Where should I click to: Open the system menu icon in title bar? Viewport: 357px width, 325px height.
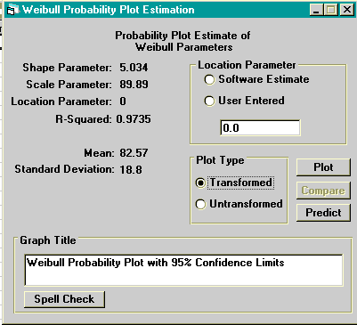coord(12,10)
